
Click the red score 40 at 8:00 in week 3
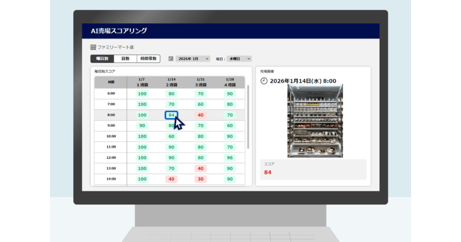201,115
